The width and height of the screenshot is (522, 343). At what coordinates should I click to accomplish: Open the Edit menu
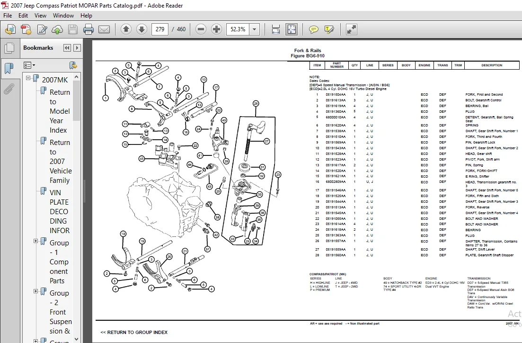pyautogui.click(x=23, y=15)
